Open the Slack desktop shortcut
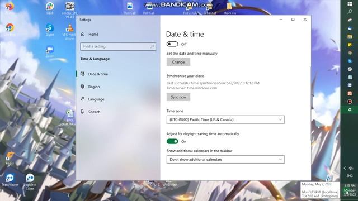The width and height of the screenshot is (358, 201). pos(50,8)
